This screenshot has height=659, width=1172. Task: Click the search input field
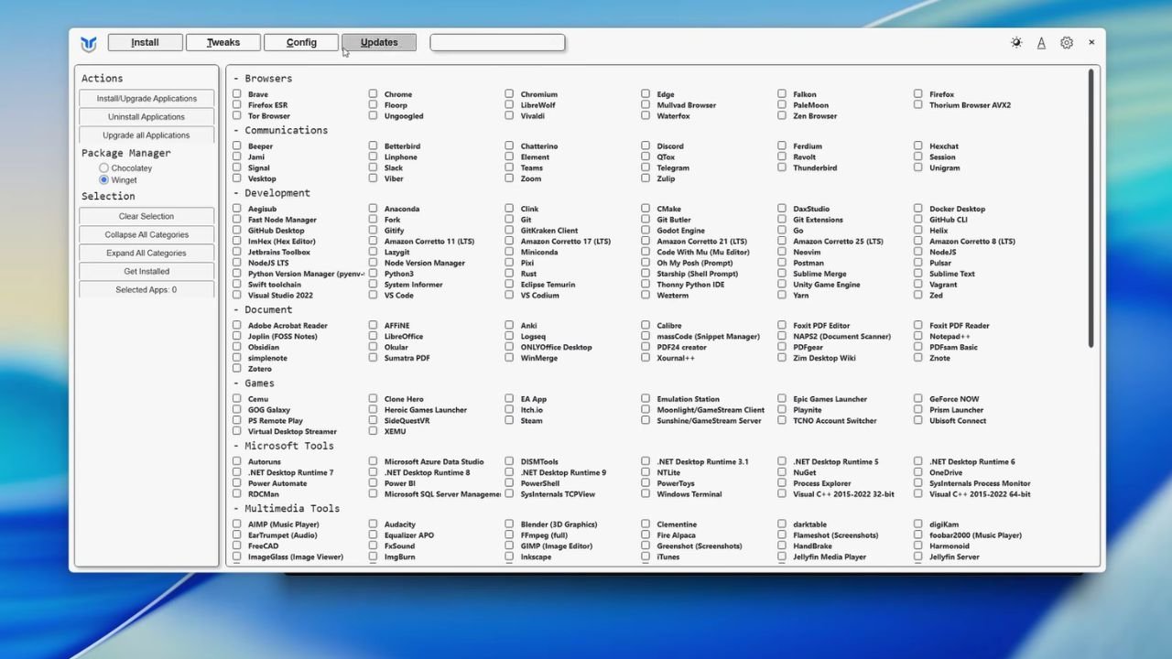(x=497, y=42)
